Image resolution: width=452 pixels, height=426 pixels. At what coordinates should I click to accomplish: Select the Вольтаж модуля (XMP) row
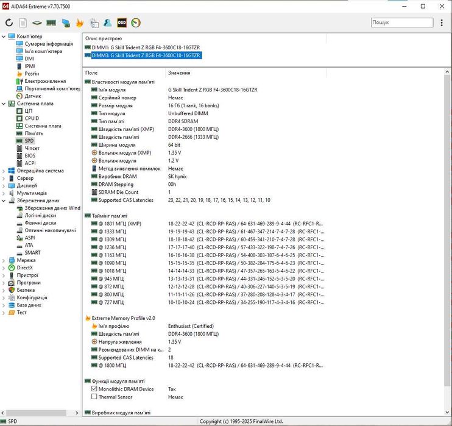tap(205, 153)
